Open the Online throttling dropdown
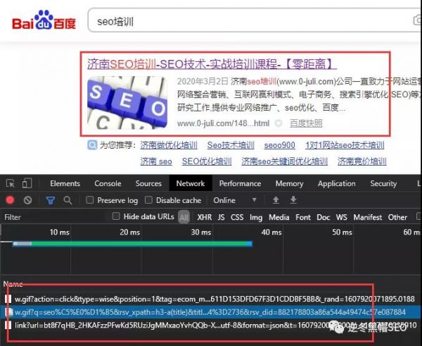The height and width of the screenshot is (346, 422). (232, 200)
